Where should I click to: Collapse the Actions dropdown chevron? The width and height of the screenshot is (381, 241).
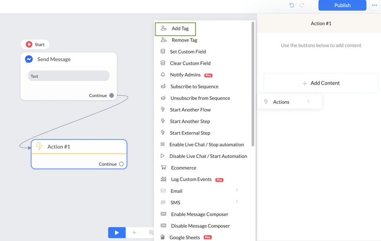(308, 102)
